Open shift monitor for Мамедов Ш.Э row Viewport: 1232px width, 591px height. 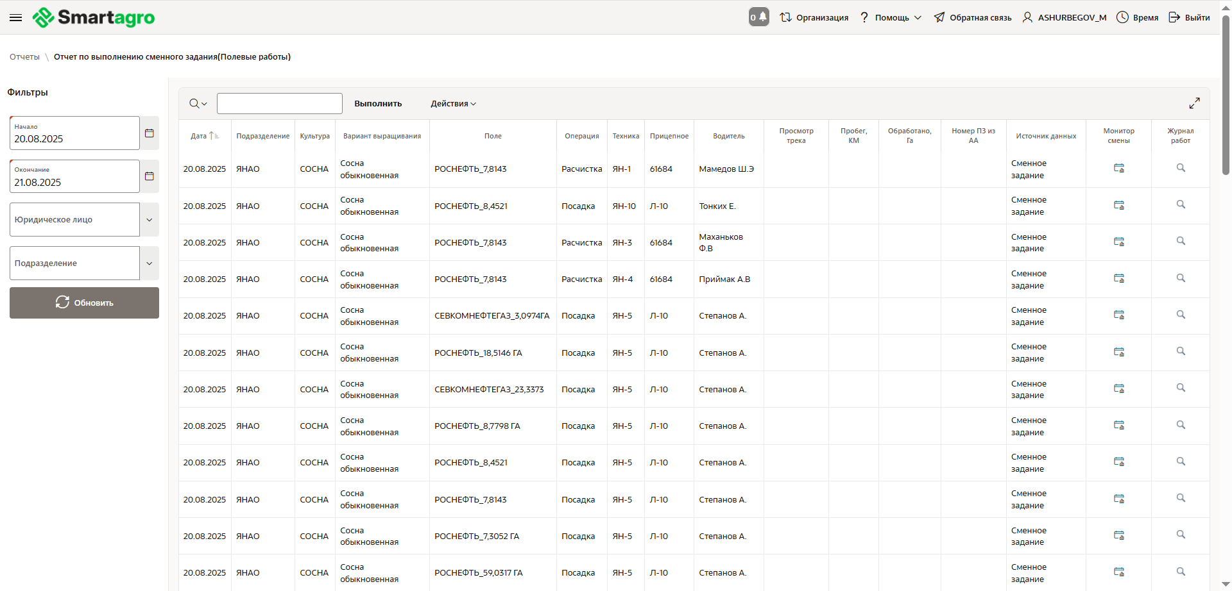[1118, 169]
